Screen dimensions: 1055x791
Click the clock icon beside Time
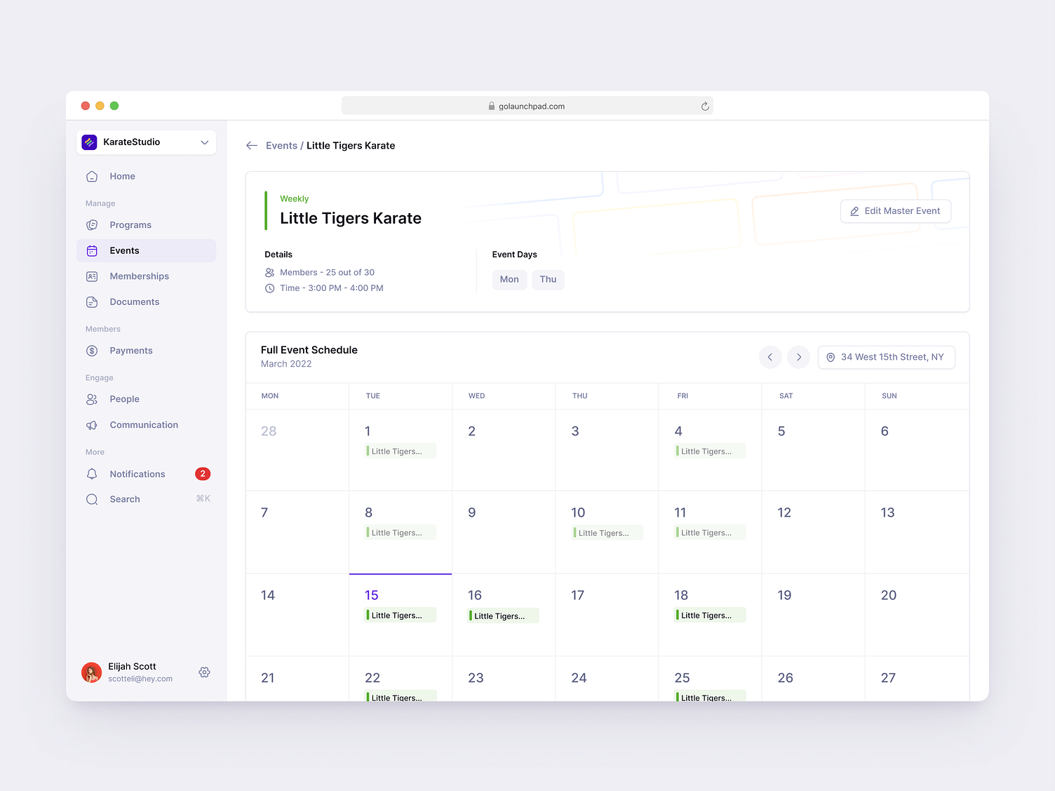269,288
